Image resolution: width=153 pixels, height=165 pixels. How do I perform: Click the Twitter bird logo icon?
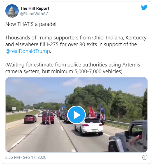point(144,8)
